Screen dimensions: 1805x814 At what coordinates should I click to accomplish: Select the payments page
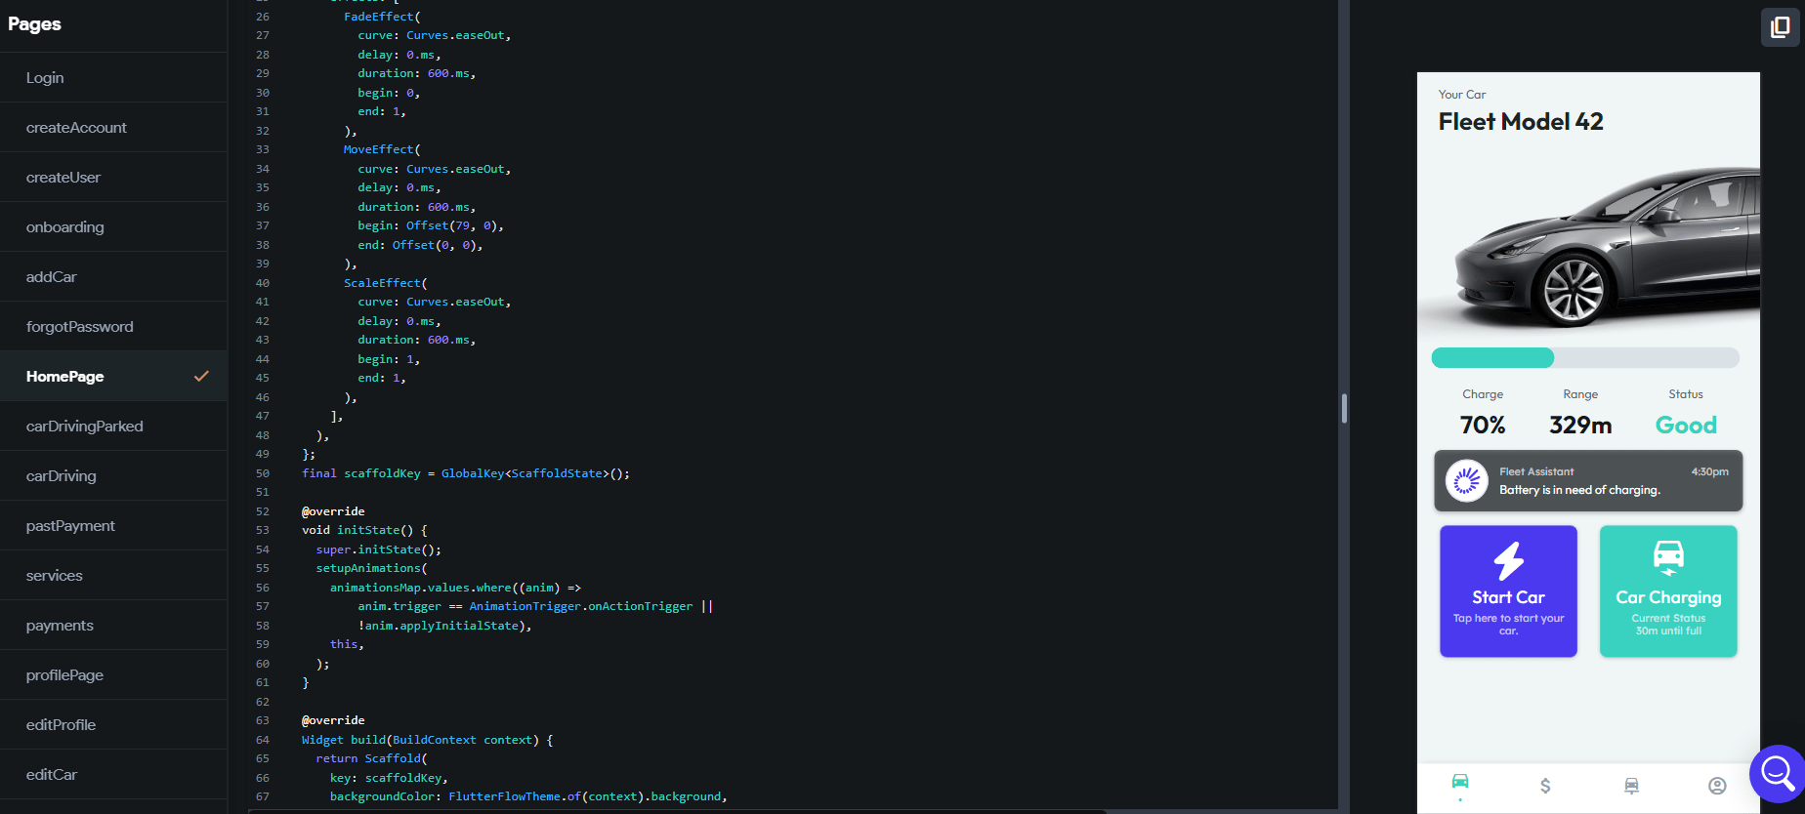pos(113,626)
